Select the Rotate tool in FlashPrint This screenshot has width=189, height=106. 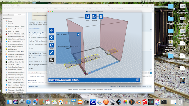51,45
